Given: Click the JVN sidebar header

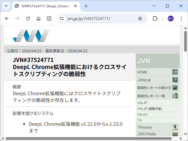Looking at the screenshot, I should click(158, 61).
